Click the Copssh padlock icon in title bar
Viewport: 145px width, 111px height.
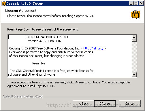point(4,3)
